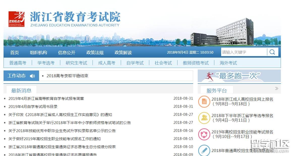The height and width of the screenshot is (156, 293).
Task: Open 2018年下半年中小学教师资格考试笔试的公告
Action: click(70, 123)
